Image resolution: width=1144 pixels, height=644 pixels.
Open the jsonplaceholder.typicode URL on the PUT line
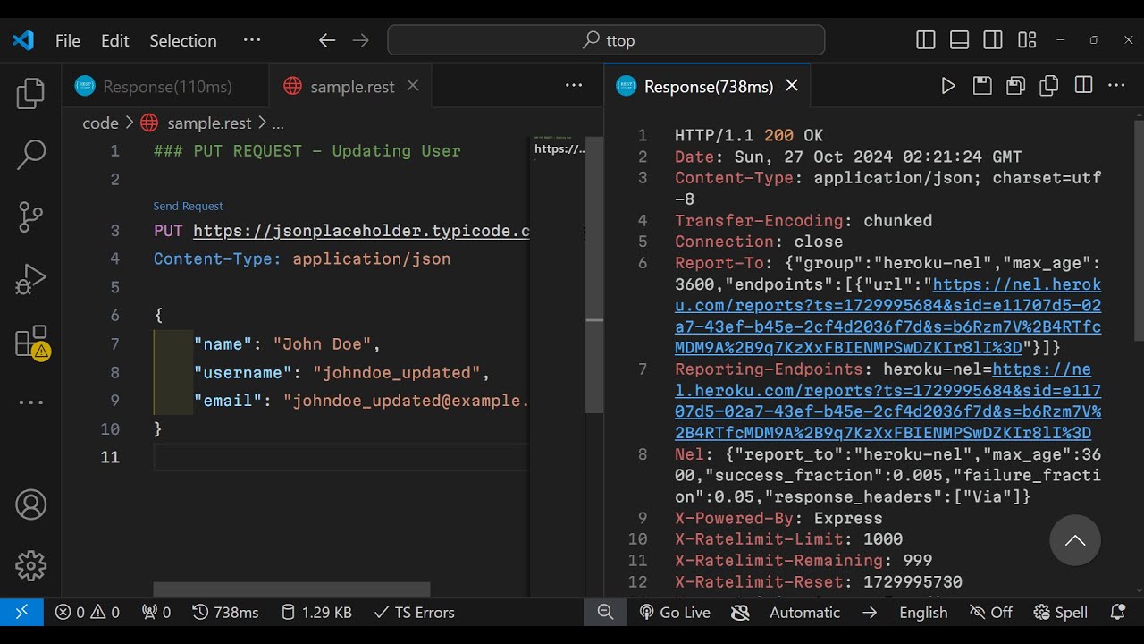(361, 231)
